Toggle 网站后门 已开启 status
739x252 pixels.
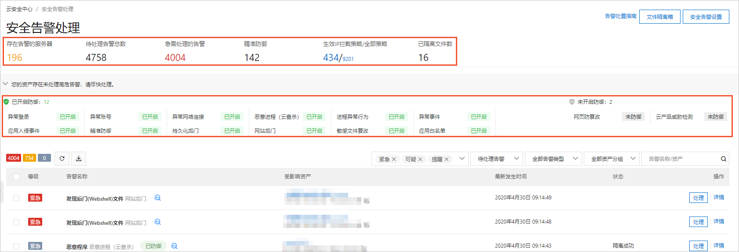pos(314,131)
